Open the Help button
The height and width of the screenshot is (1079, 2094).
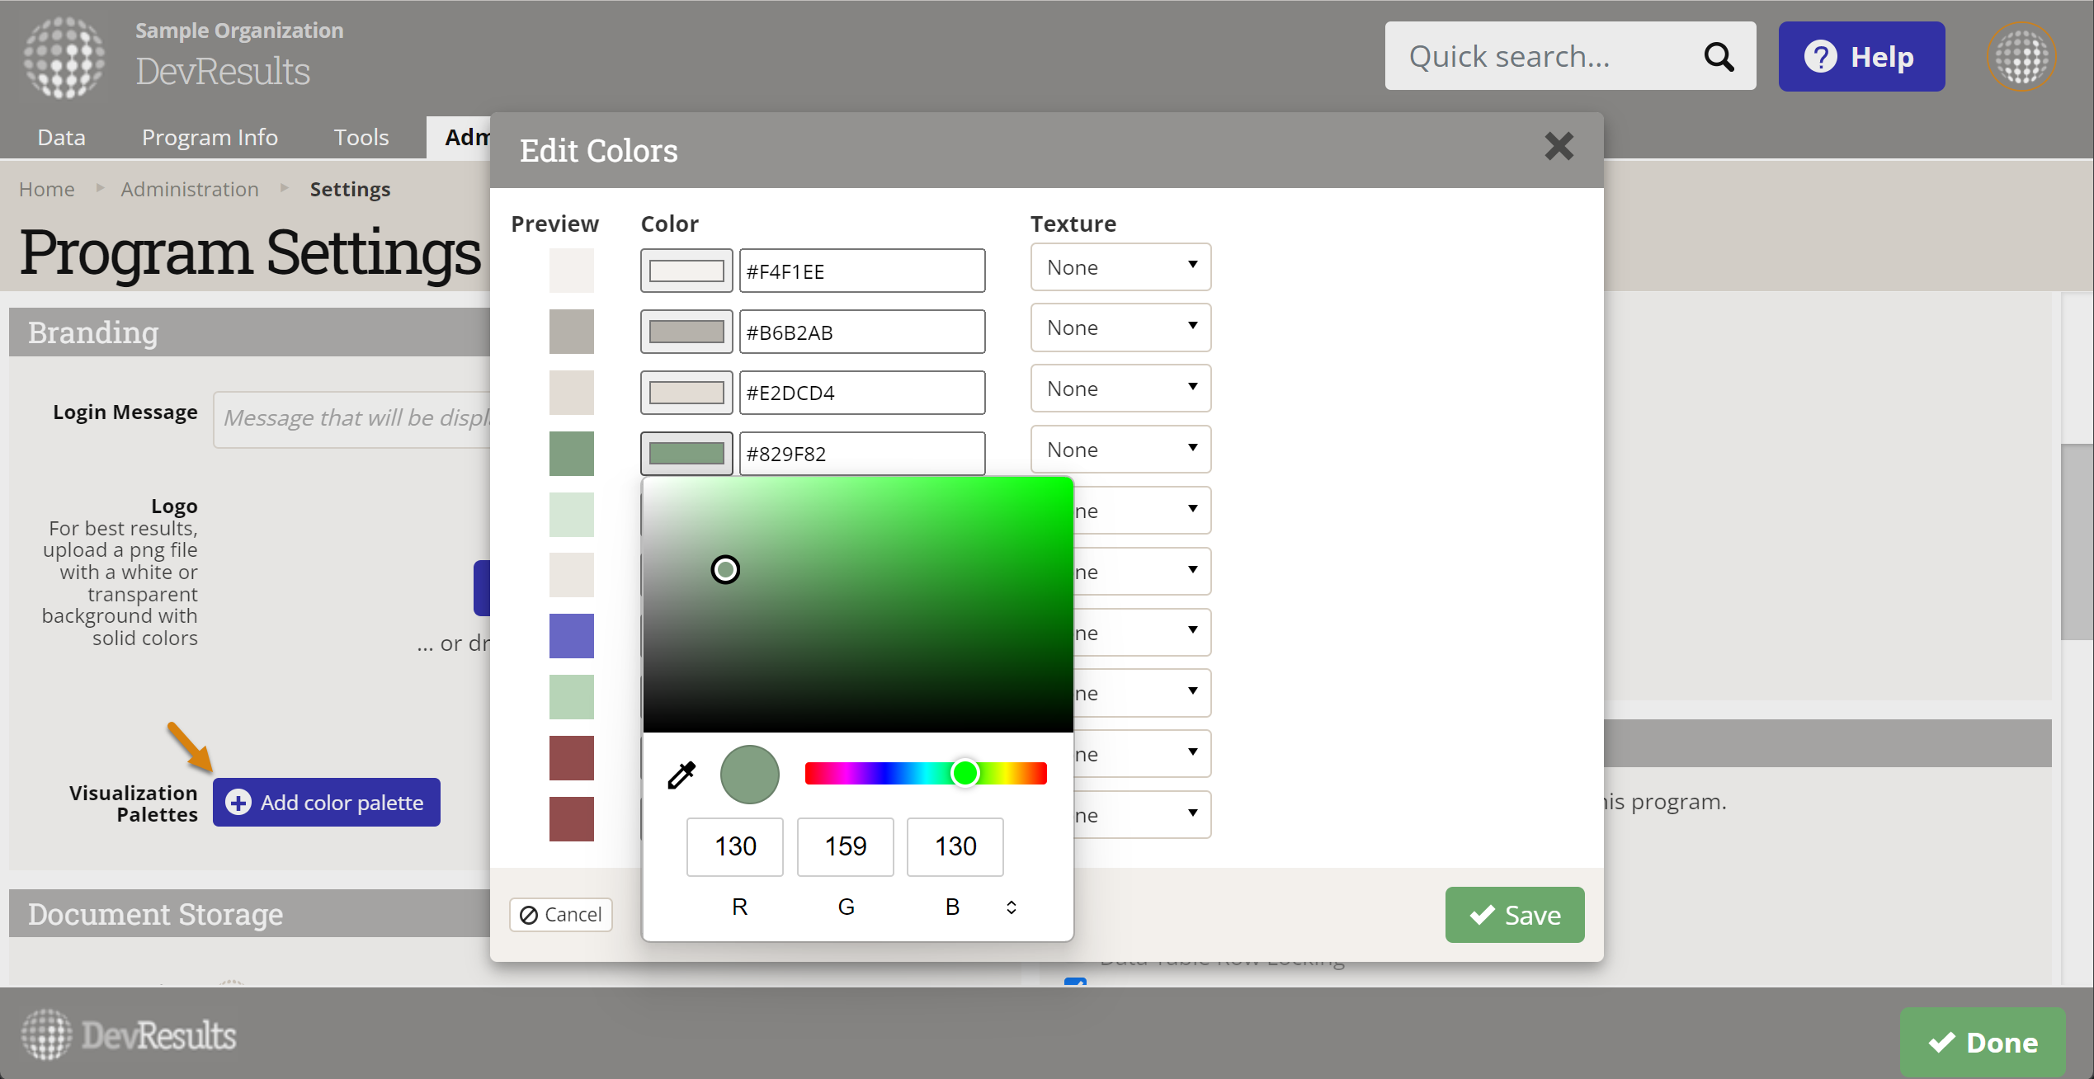(1861, 57)
